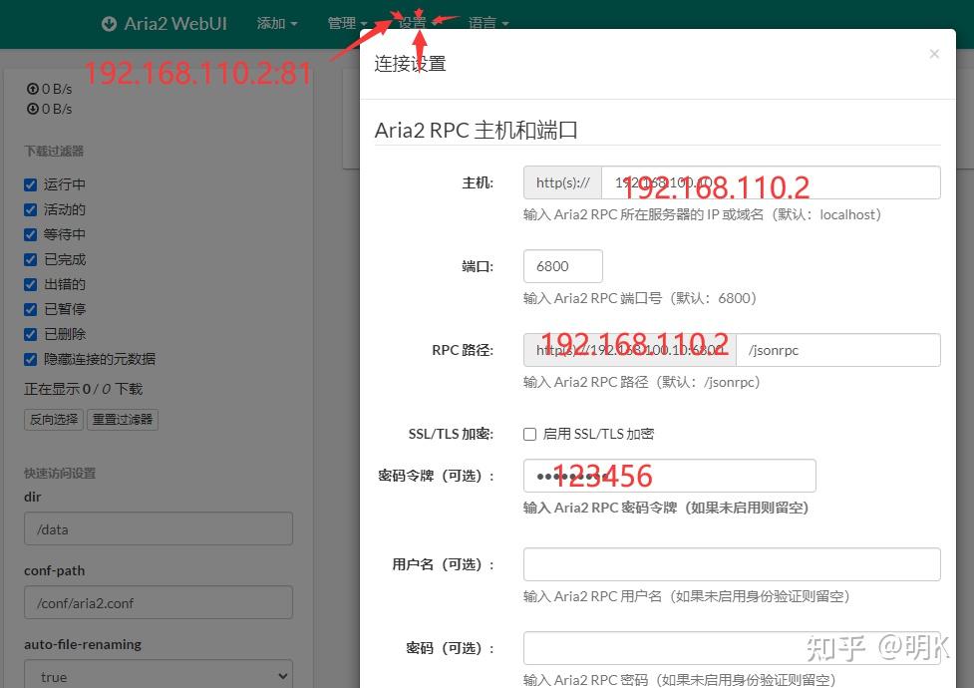The image size is (974, 688).
Task: Toggle the 已暂停 filter
Action: click(29, 309)
